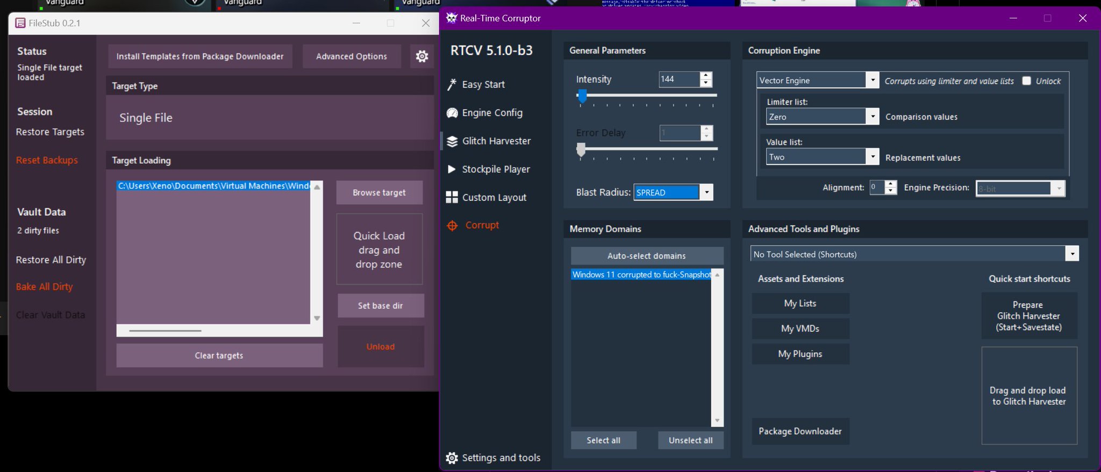
Task: Click Restore Targets in Session
Action: click(50, 132)
